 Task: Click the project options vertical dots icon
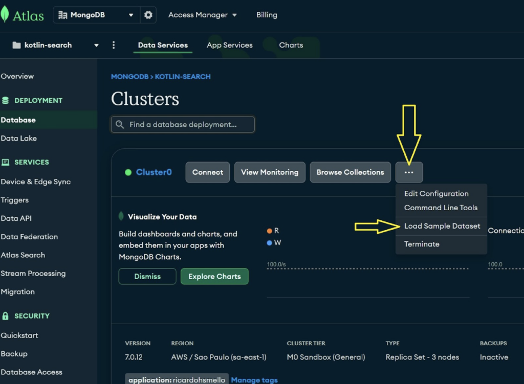pyautogui.click(x=114, y=45)
